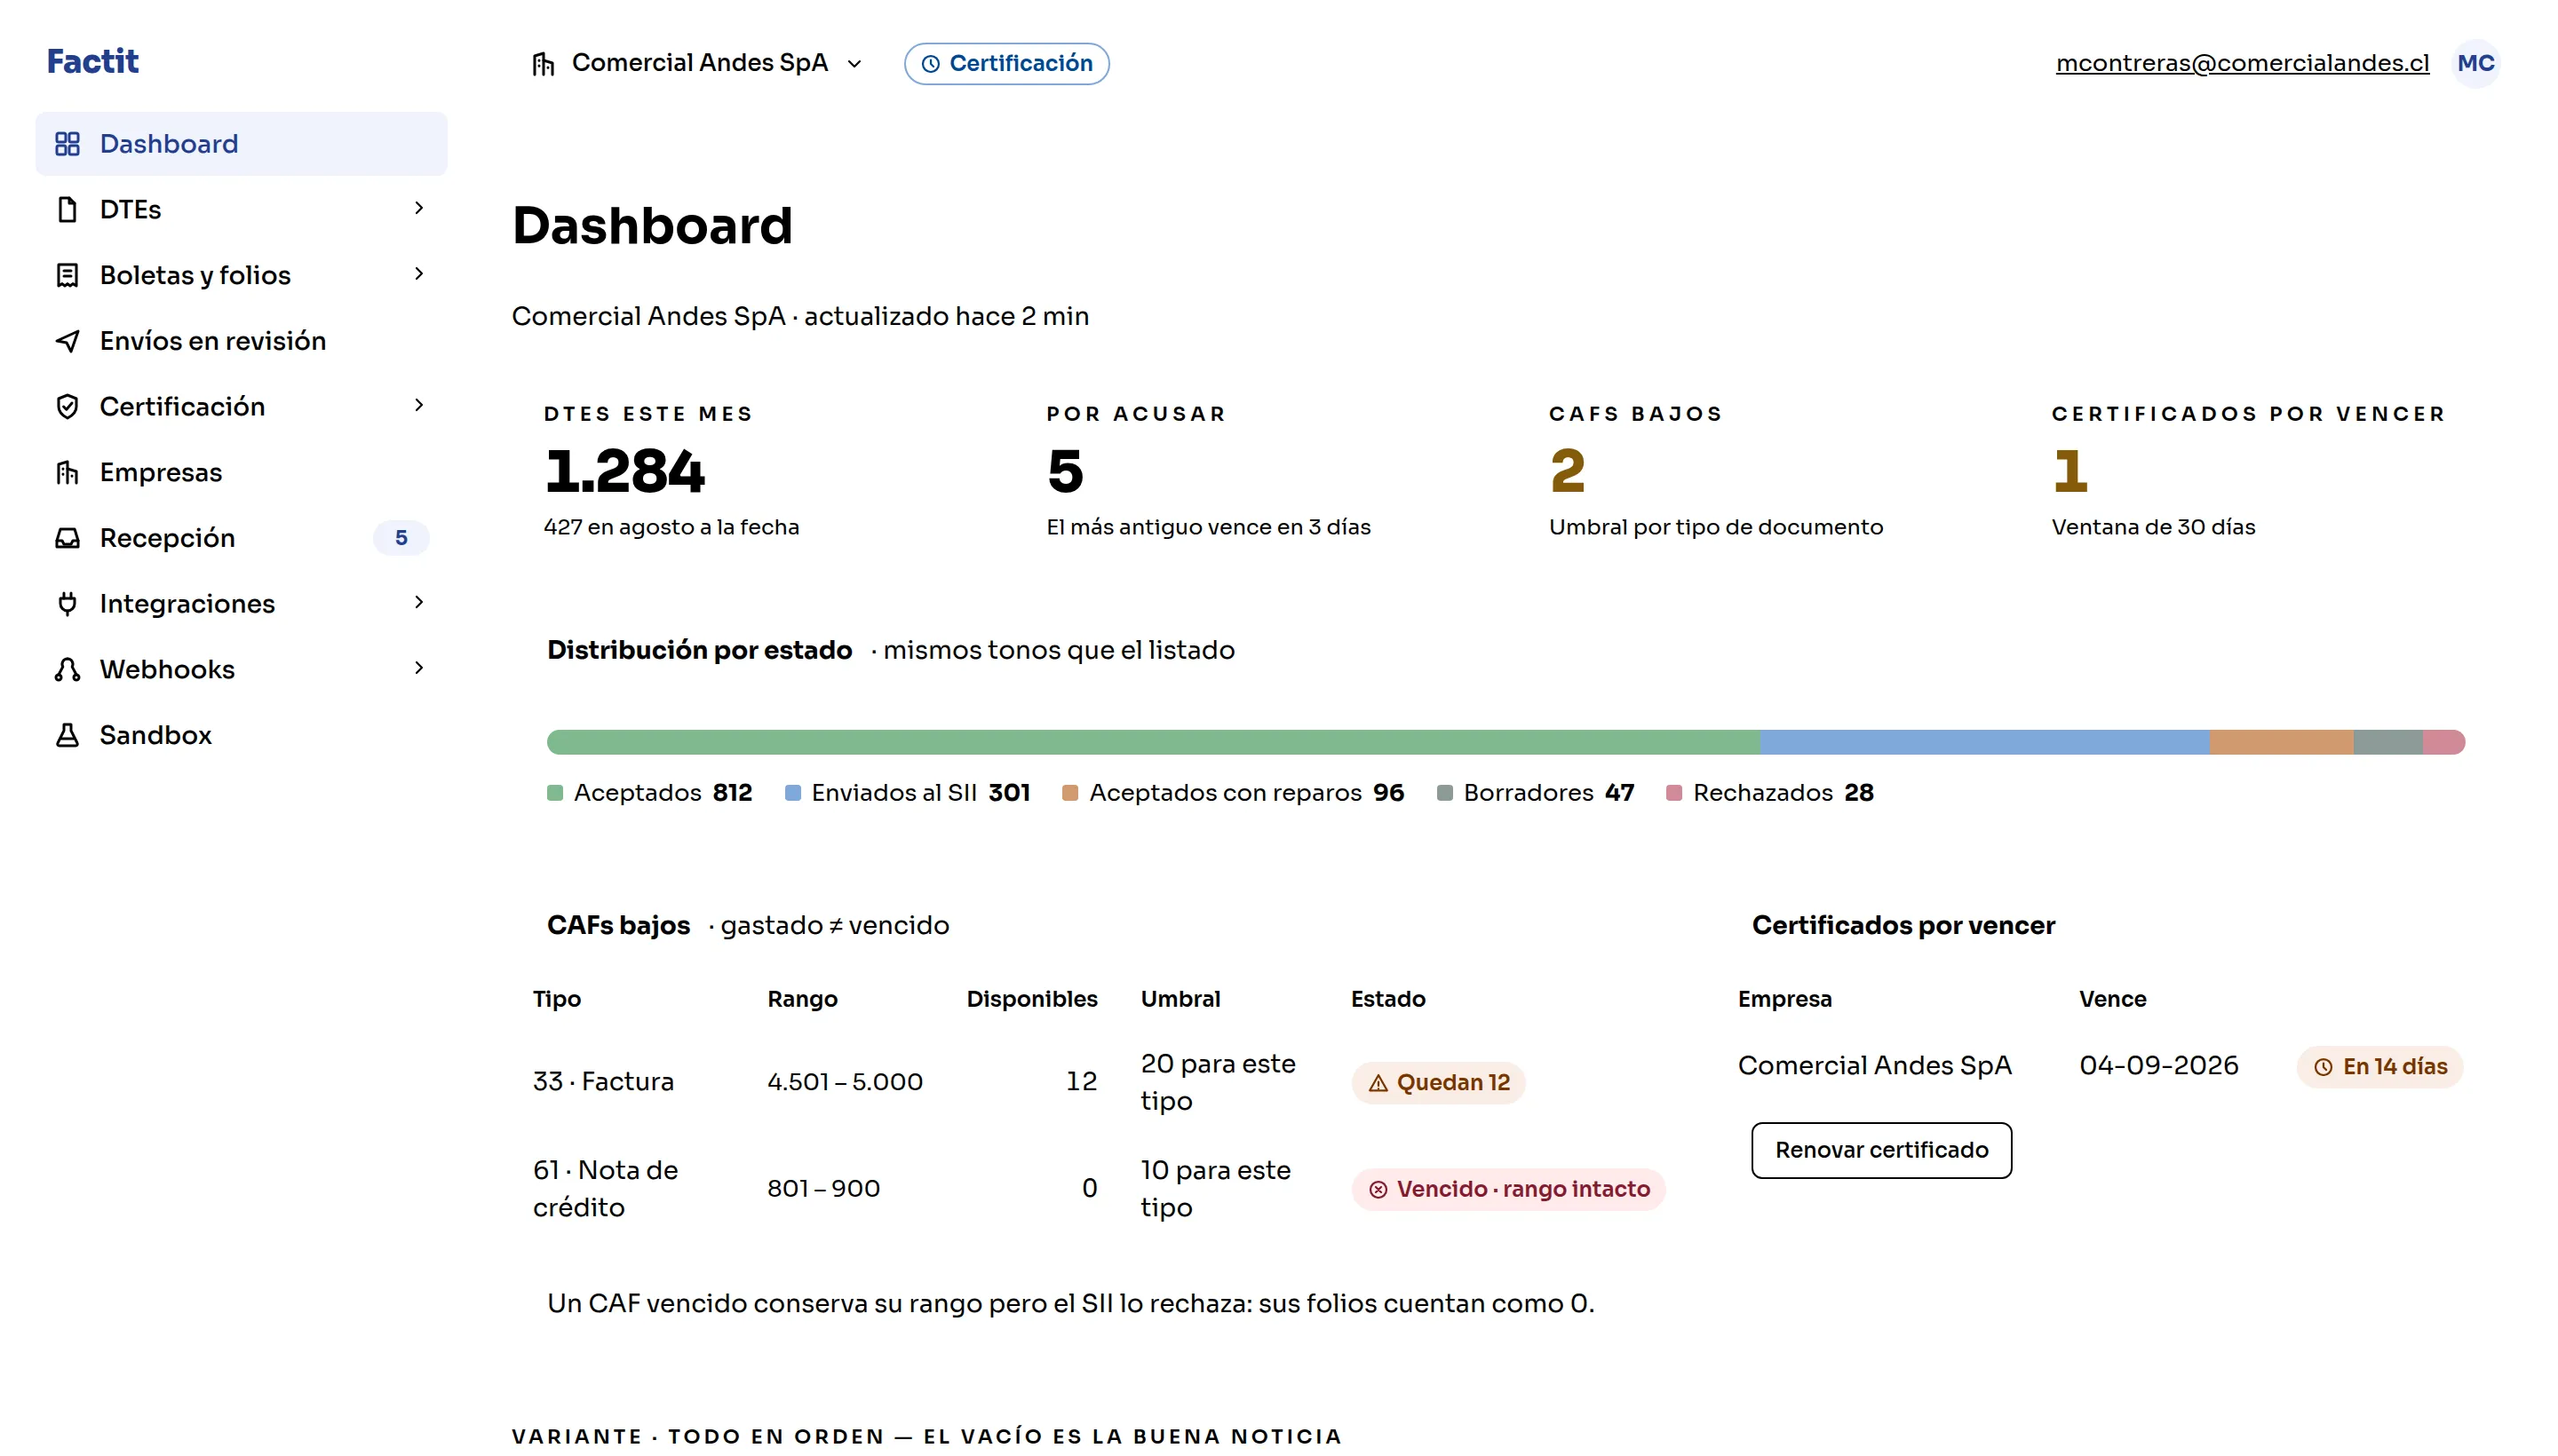Expand the Boletas y folios chevron
The image size is (2558, 1456).
point(419,274)
